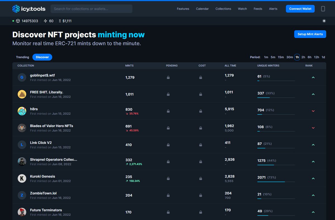Click rank up chevron for Shrapnel Operators

(313, 162)
